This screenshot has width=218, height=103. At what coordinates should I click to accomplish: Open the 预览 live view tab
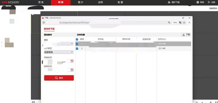(41, 2)
